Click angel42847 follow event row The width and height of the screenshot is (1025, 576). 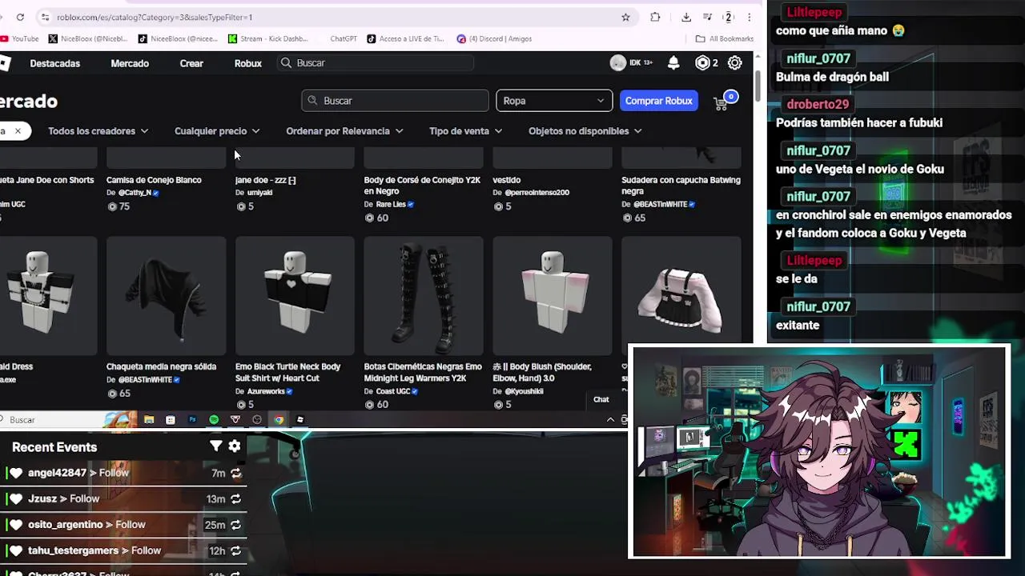(x=124, y=473)
